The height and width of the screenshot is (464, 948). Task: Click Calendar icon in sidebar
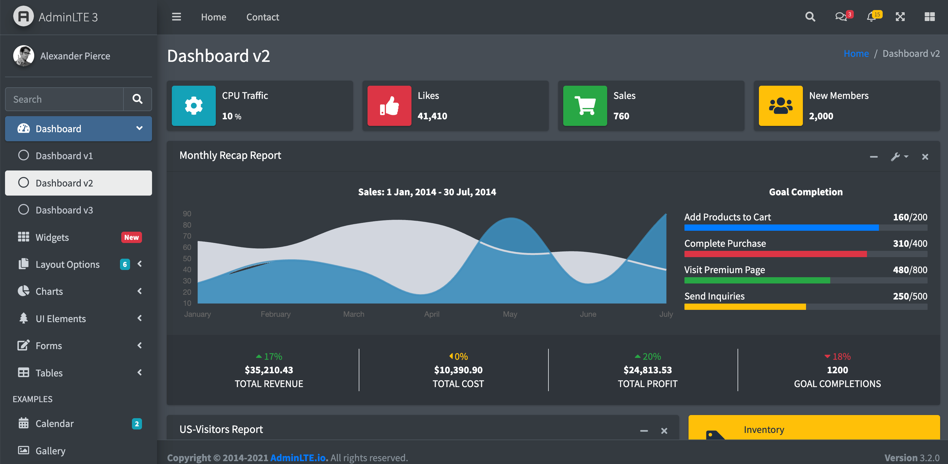[x=24, y=423]
